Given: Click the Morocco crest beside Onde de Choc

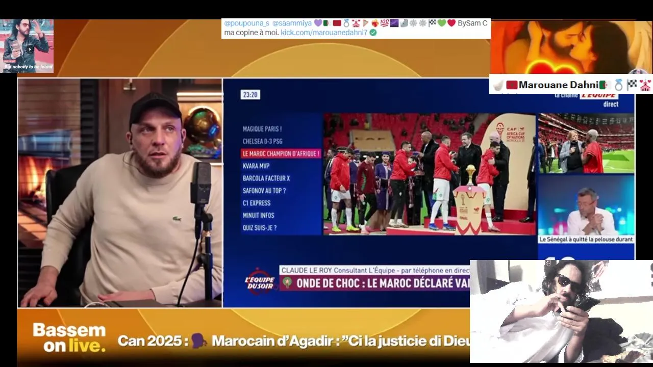Looking at the screenshot, I should click(x=287, y=283).
